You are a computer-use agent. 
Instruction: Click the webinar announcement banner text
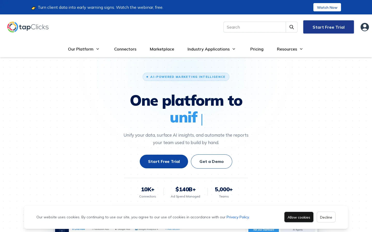pyautogui.click(x=100, y=7)
